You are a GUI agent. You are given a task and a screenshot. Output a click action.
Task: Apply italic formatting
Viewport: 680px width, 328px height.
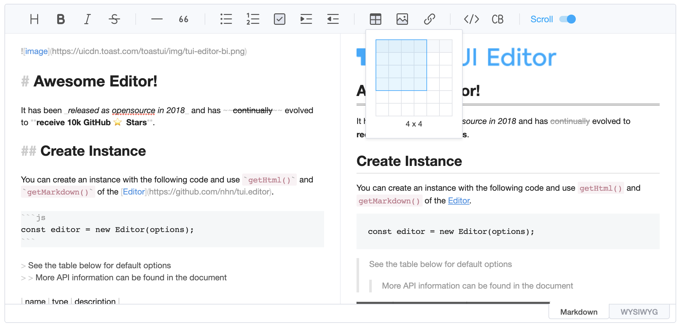click(87, 19)
